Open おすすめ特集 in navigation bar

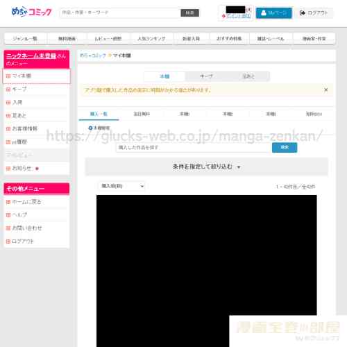click(x=229, y=39)
